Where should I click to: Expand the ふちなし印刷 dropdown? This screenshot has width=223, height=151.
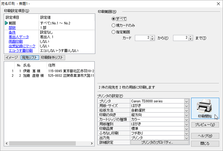point(186,133)
